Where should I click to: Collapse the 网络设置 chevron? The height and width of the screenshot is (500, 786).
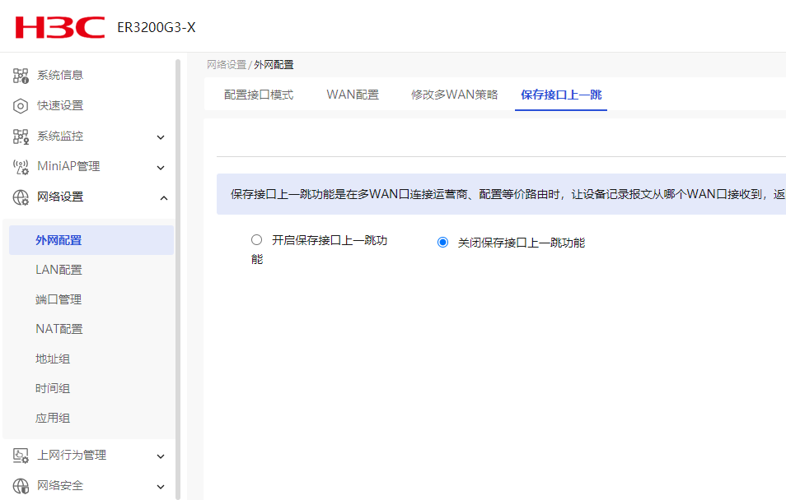[x=163, y=197]
